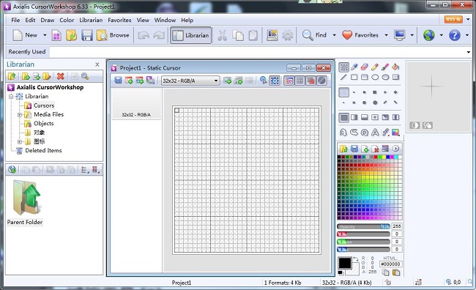
Task: Choose the text tool with letter A
Action: pos(375,133)
